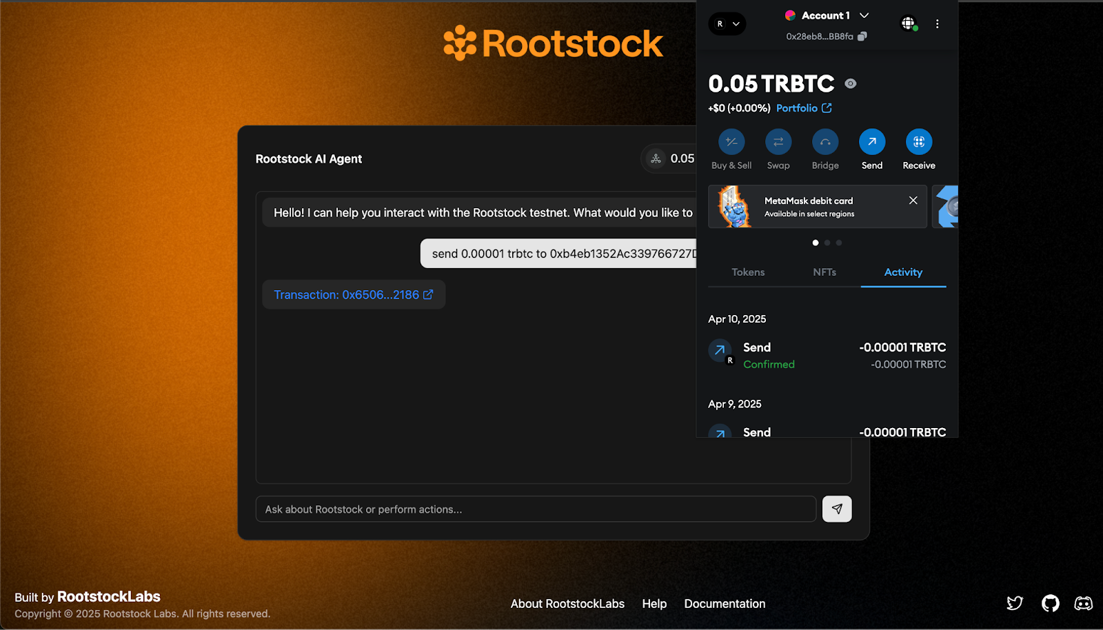Switch to the NFTs tab
Screen dimensions: 1103x630
[x=824, y=272]
